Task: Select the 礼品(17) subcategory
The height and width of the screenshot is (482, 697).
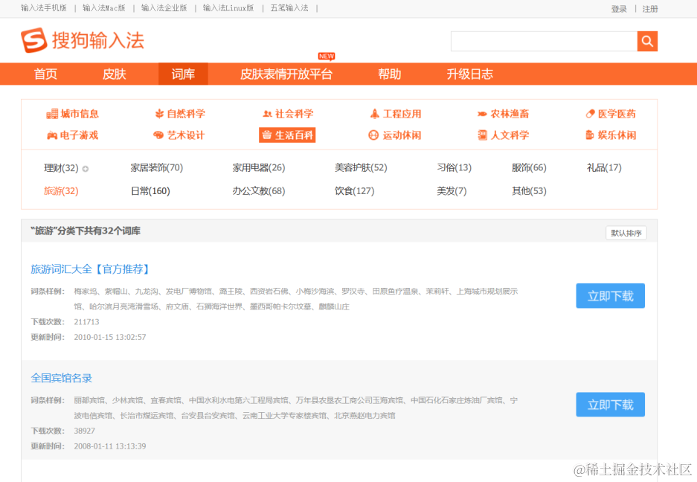Action: (604, 167)
